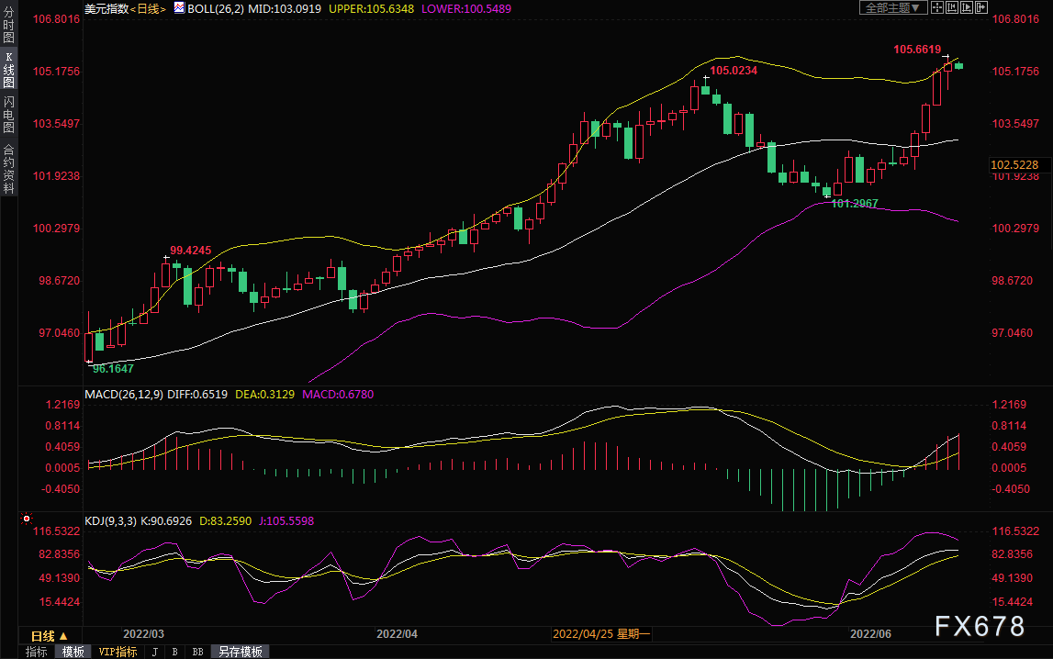Viewport: 1053px width, 659px height.
Task: Toggle the BB template button
Action: coord(198,652)
